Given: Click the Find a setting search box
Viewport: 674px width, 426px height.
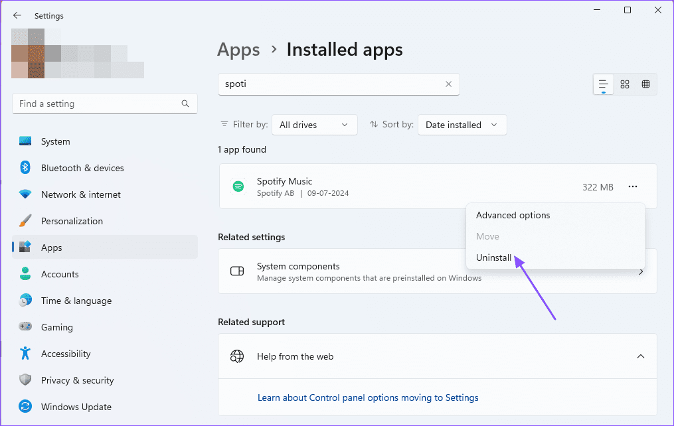Looking at the screenshot, I should pyautogui.click(x=105, y=104).
